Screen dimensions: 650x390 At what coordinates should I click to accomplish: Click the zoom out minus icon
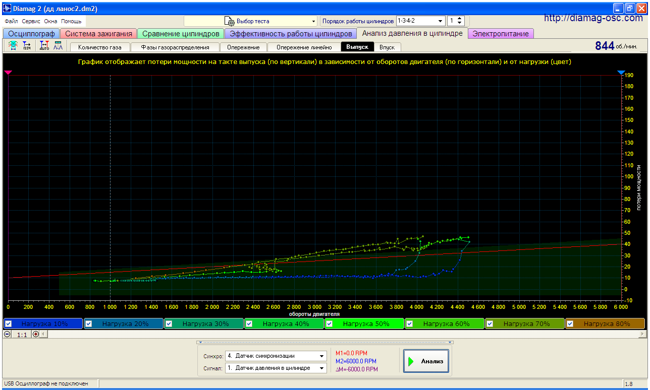7,334
